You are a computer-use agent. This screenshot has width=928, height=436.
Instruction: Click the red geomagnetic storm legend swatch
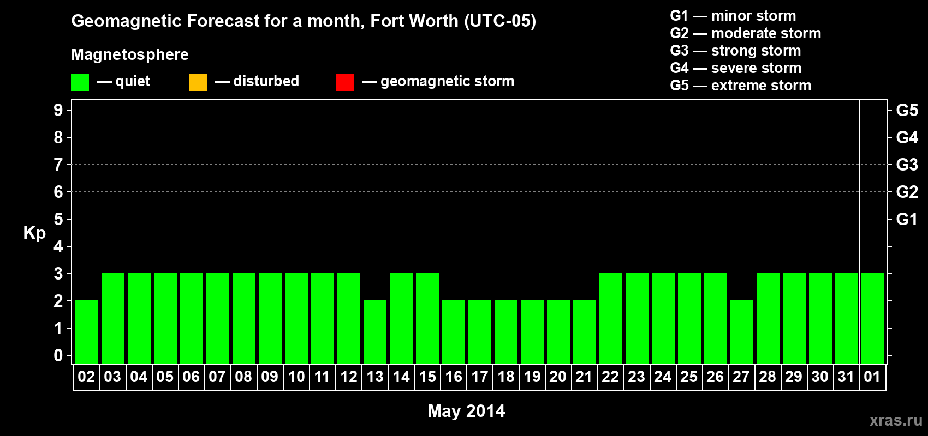pos(345,82)
